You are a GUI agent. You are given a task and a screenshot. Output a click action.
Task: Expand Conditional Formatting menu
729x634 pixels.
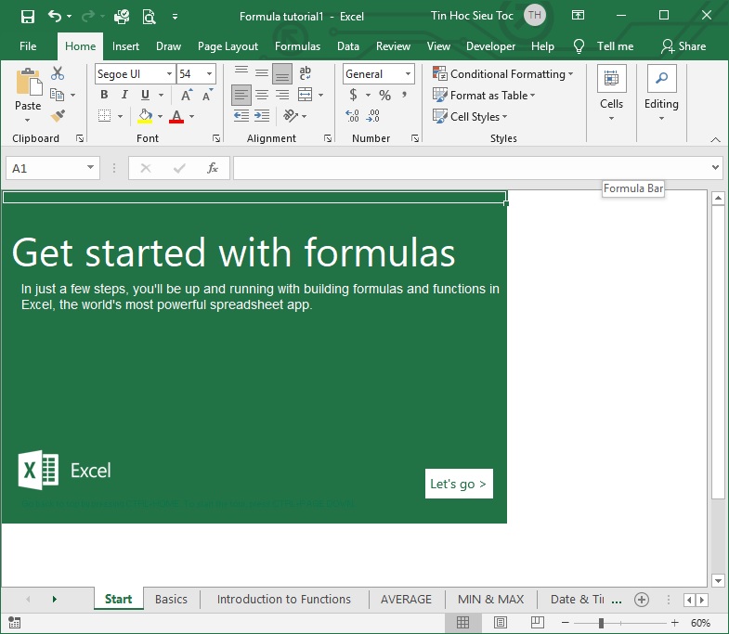point(502,74)
